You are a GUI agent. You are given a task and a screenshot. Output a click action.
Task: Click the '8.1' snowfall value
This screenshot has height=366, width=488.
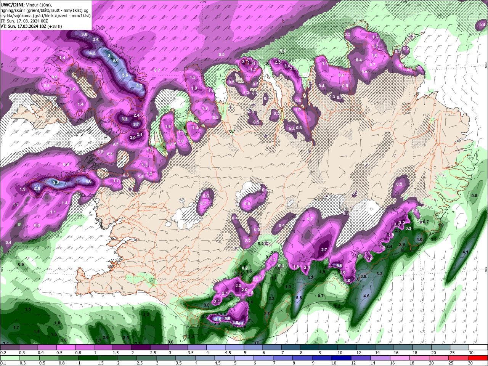click(x=111, y=56)
